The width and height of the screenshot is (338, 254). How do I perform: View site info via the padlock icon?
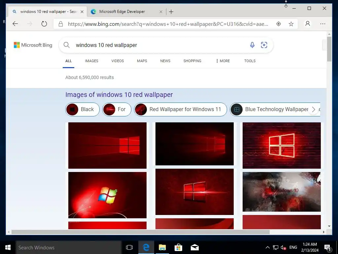coord(61,24)
